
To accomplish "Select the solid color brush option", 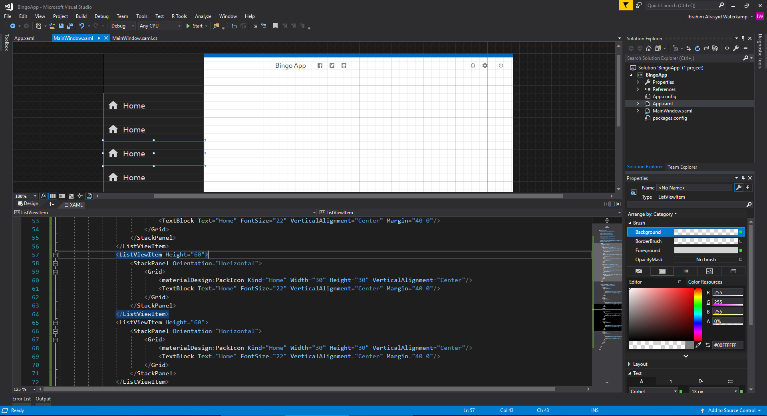I will pyautogui.click(x=662, y=271).
